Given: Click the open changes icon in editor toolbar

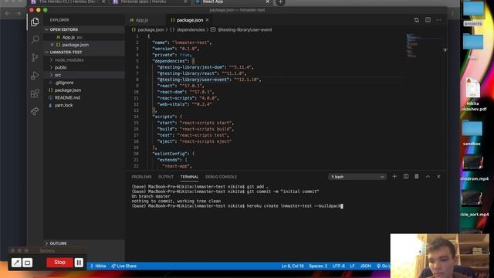Looking at the screenshot, I should tap(417, 20).
